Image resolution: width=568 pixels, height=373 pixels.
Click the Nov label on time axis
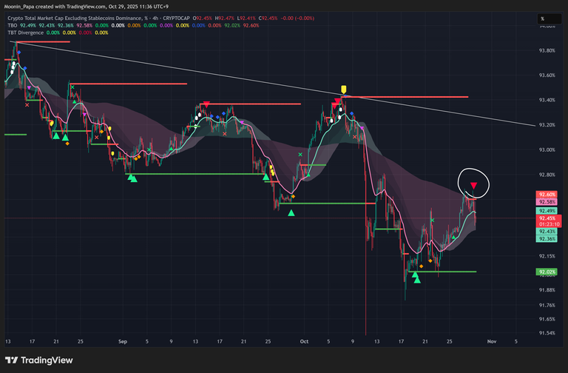491,343
